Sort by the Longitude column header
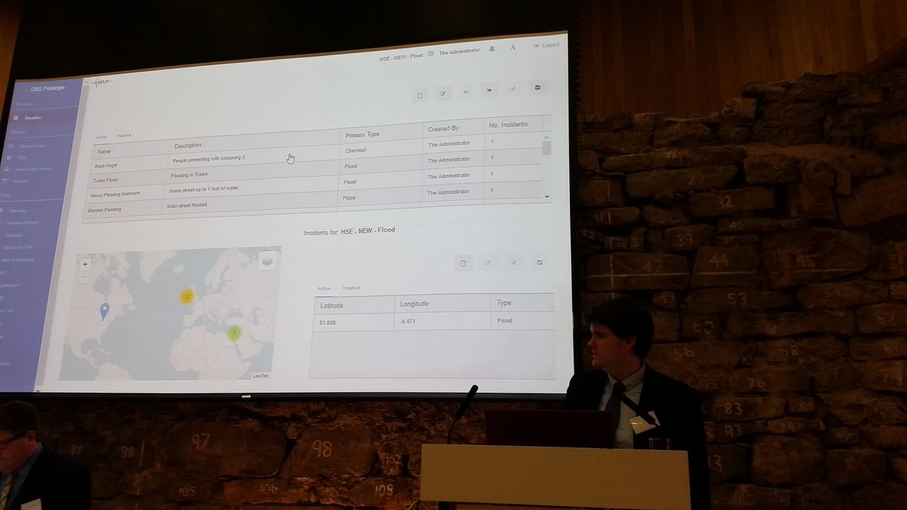Screen dimensions: 907x510 tap(441, 304)
